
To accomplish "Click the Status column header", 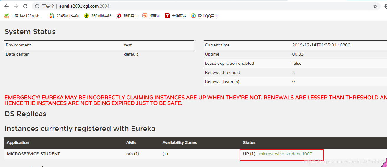I will point(249,143).
